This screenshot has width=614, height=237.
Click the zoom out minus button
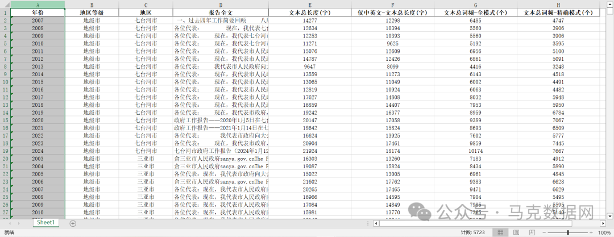tap(544, 232)
